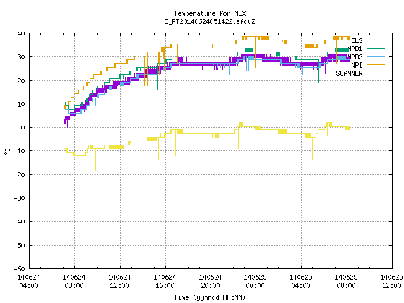Click x-axis label 140624 04:00
The height and width of the screenshot is (303, 404).
click(x=28, y=282)
